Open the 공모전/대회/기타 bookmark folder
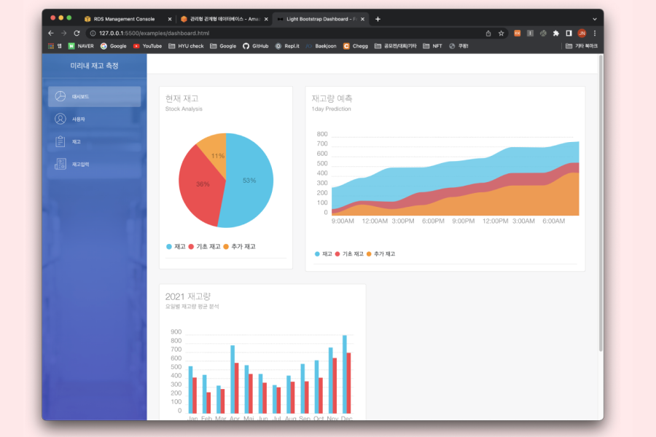Screen dimensions: 656x437 point(396,46)
